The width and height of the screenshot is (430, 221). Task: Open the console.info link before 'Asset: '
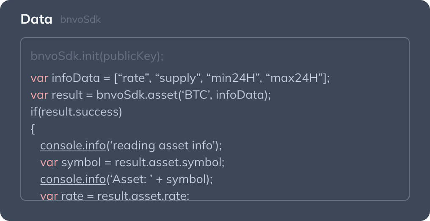[x=73, y=179]
